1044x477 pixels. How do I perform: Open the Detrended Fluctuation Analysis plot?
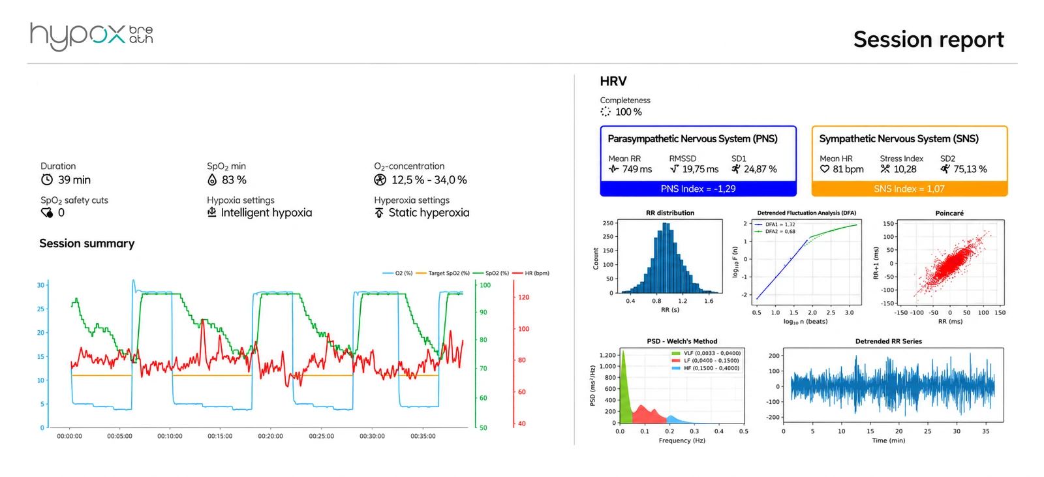(807, 262)
